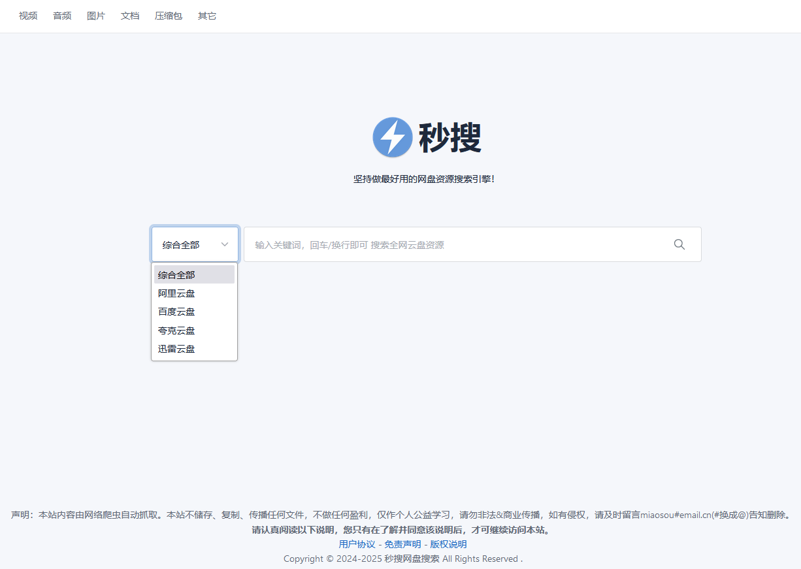Focus the keyword search input field
The height and width of the screenshot is (569, 801).
point(457,244)
